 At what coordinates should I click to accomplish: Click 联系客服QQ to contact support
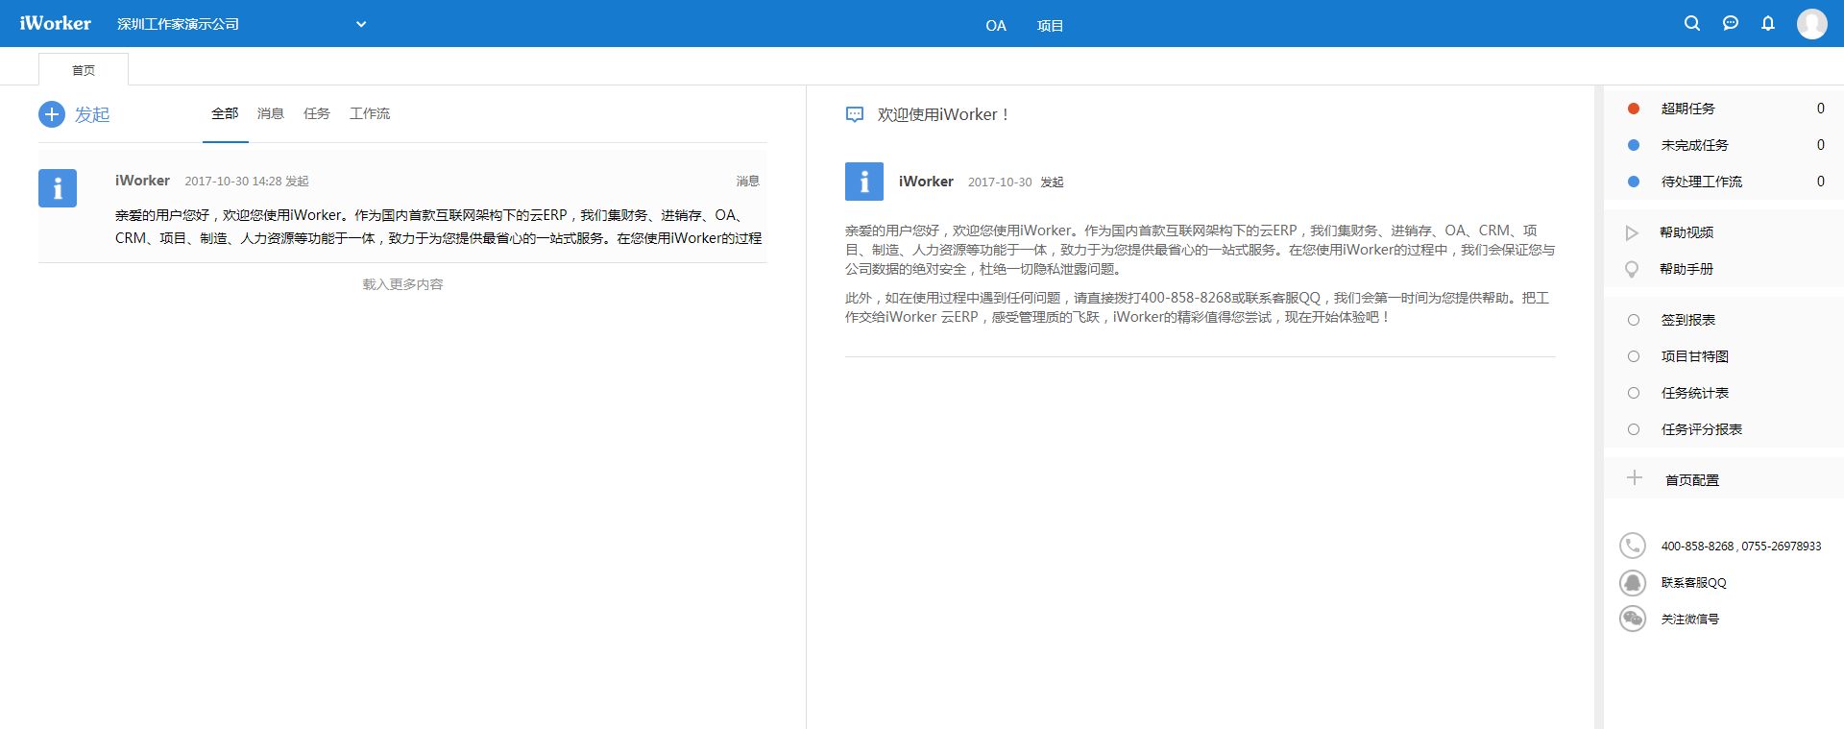pyautogui.click(x=1694, y=583)
